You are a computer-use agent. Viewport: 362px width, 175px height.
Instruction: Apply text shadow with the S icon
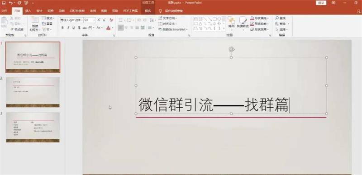coord(79,28)
